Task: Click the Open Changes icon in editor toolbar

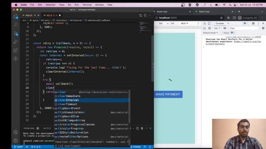Action: (140, 15)
